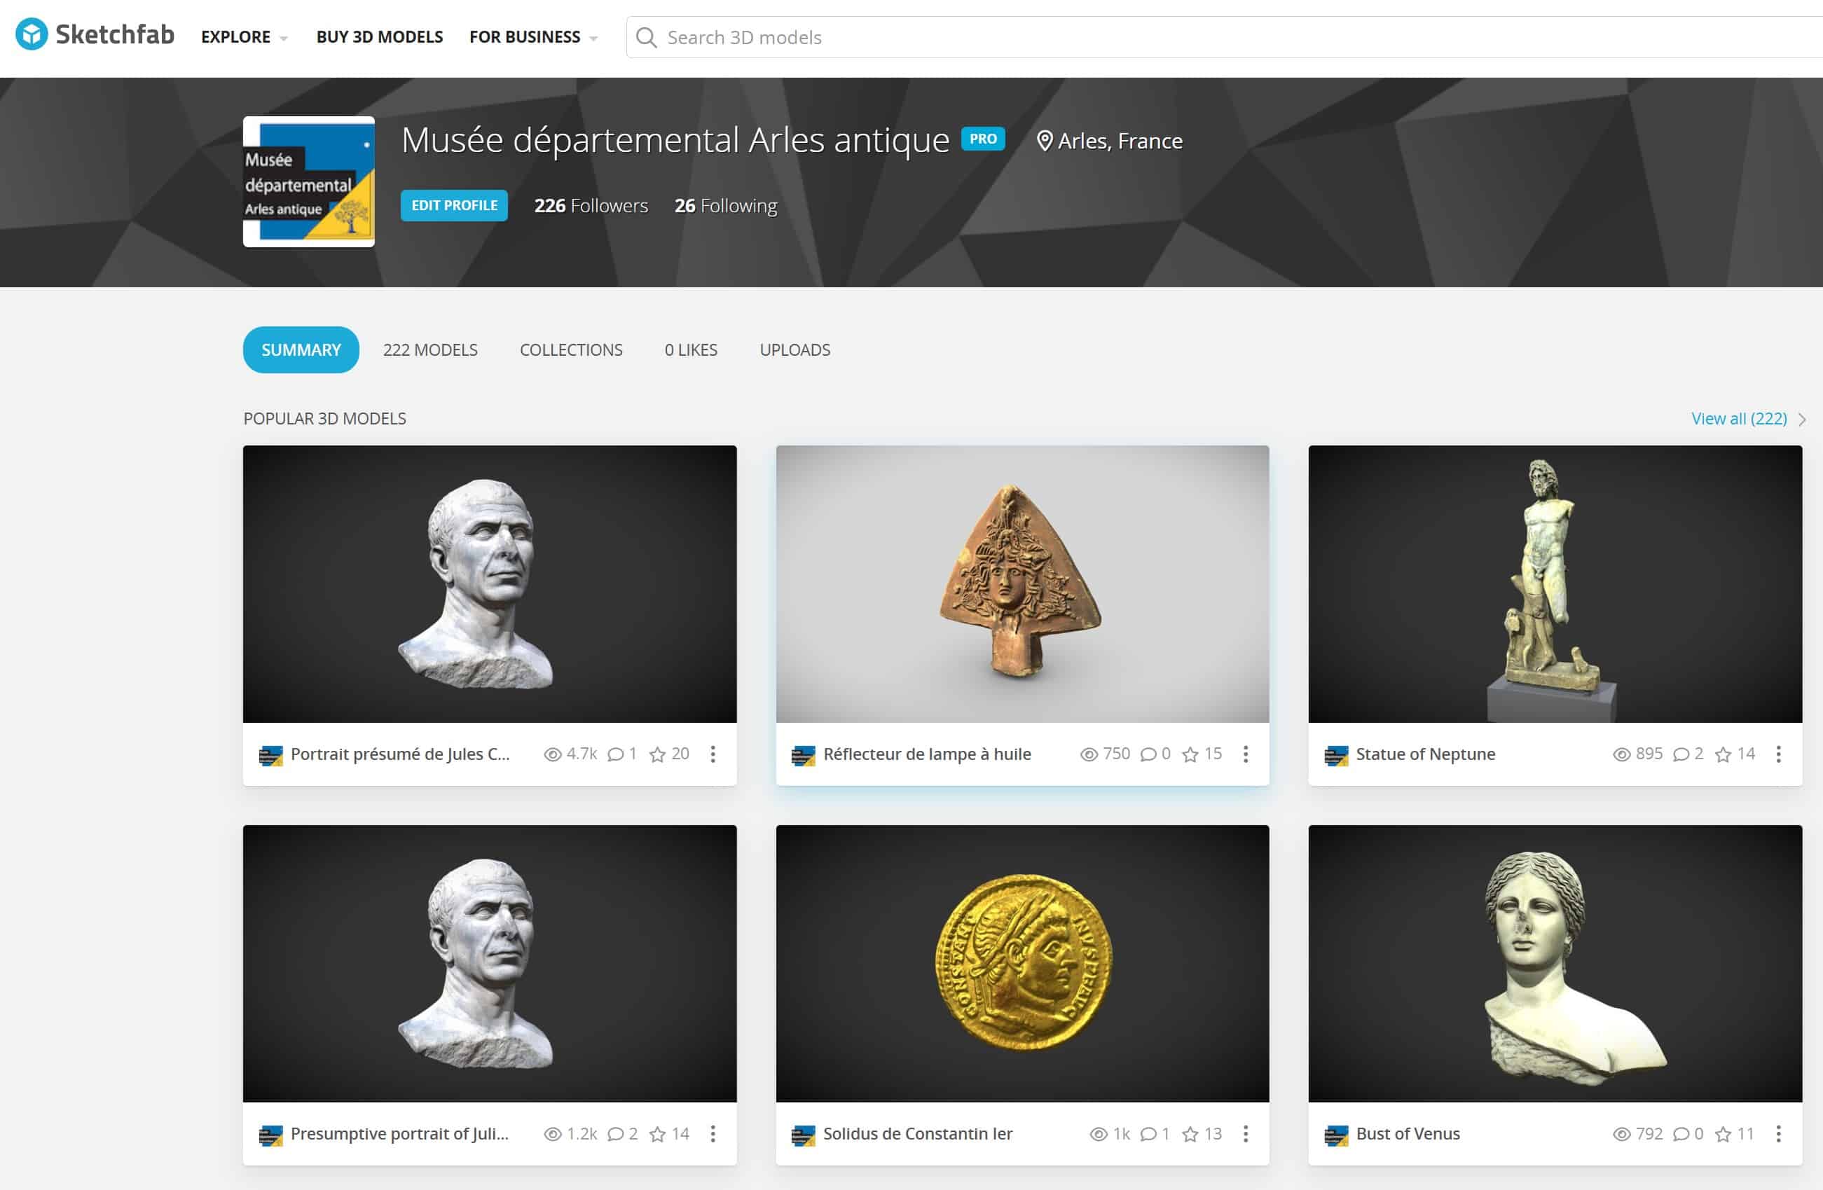Open the Bust of Venus thumbnail
The width and height of the screenshot is (1823, 1190).
(x=1555, y=963)
